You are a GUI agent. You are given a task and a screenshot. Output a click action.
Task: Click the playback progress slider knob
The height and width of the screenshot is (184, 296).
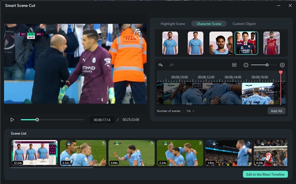[37, 120]
